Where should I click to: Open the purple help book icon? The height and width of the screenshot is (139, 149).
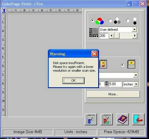click(x=123, y=119)
